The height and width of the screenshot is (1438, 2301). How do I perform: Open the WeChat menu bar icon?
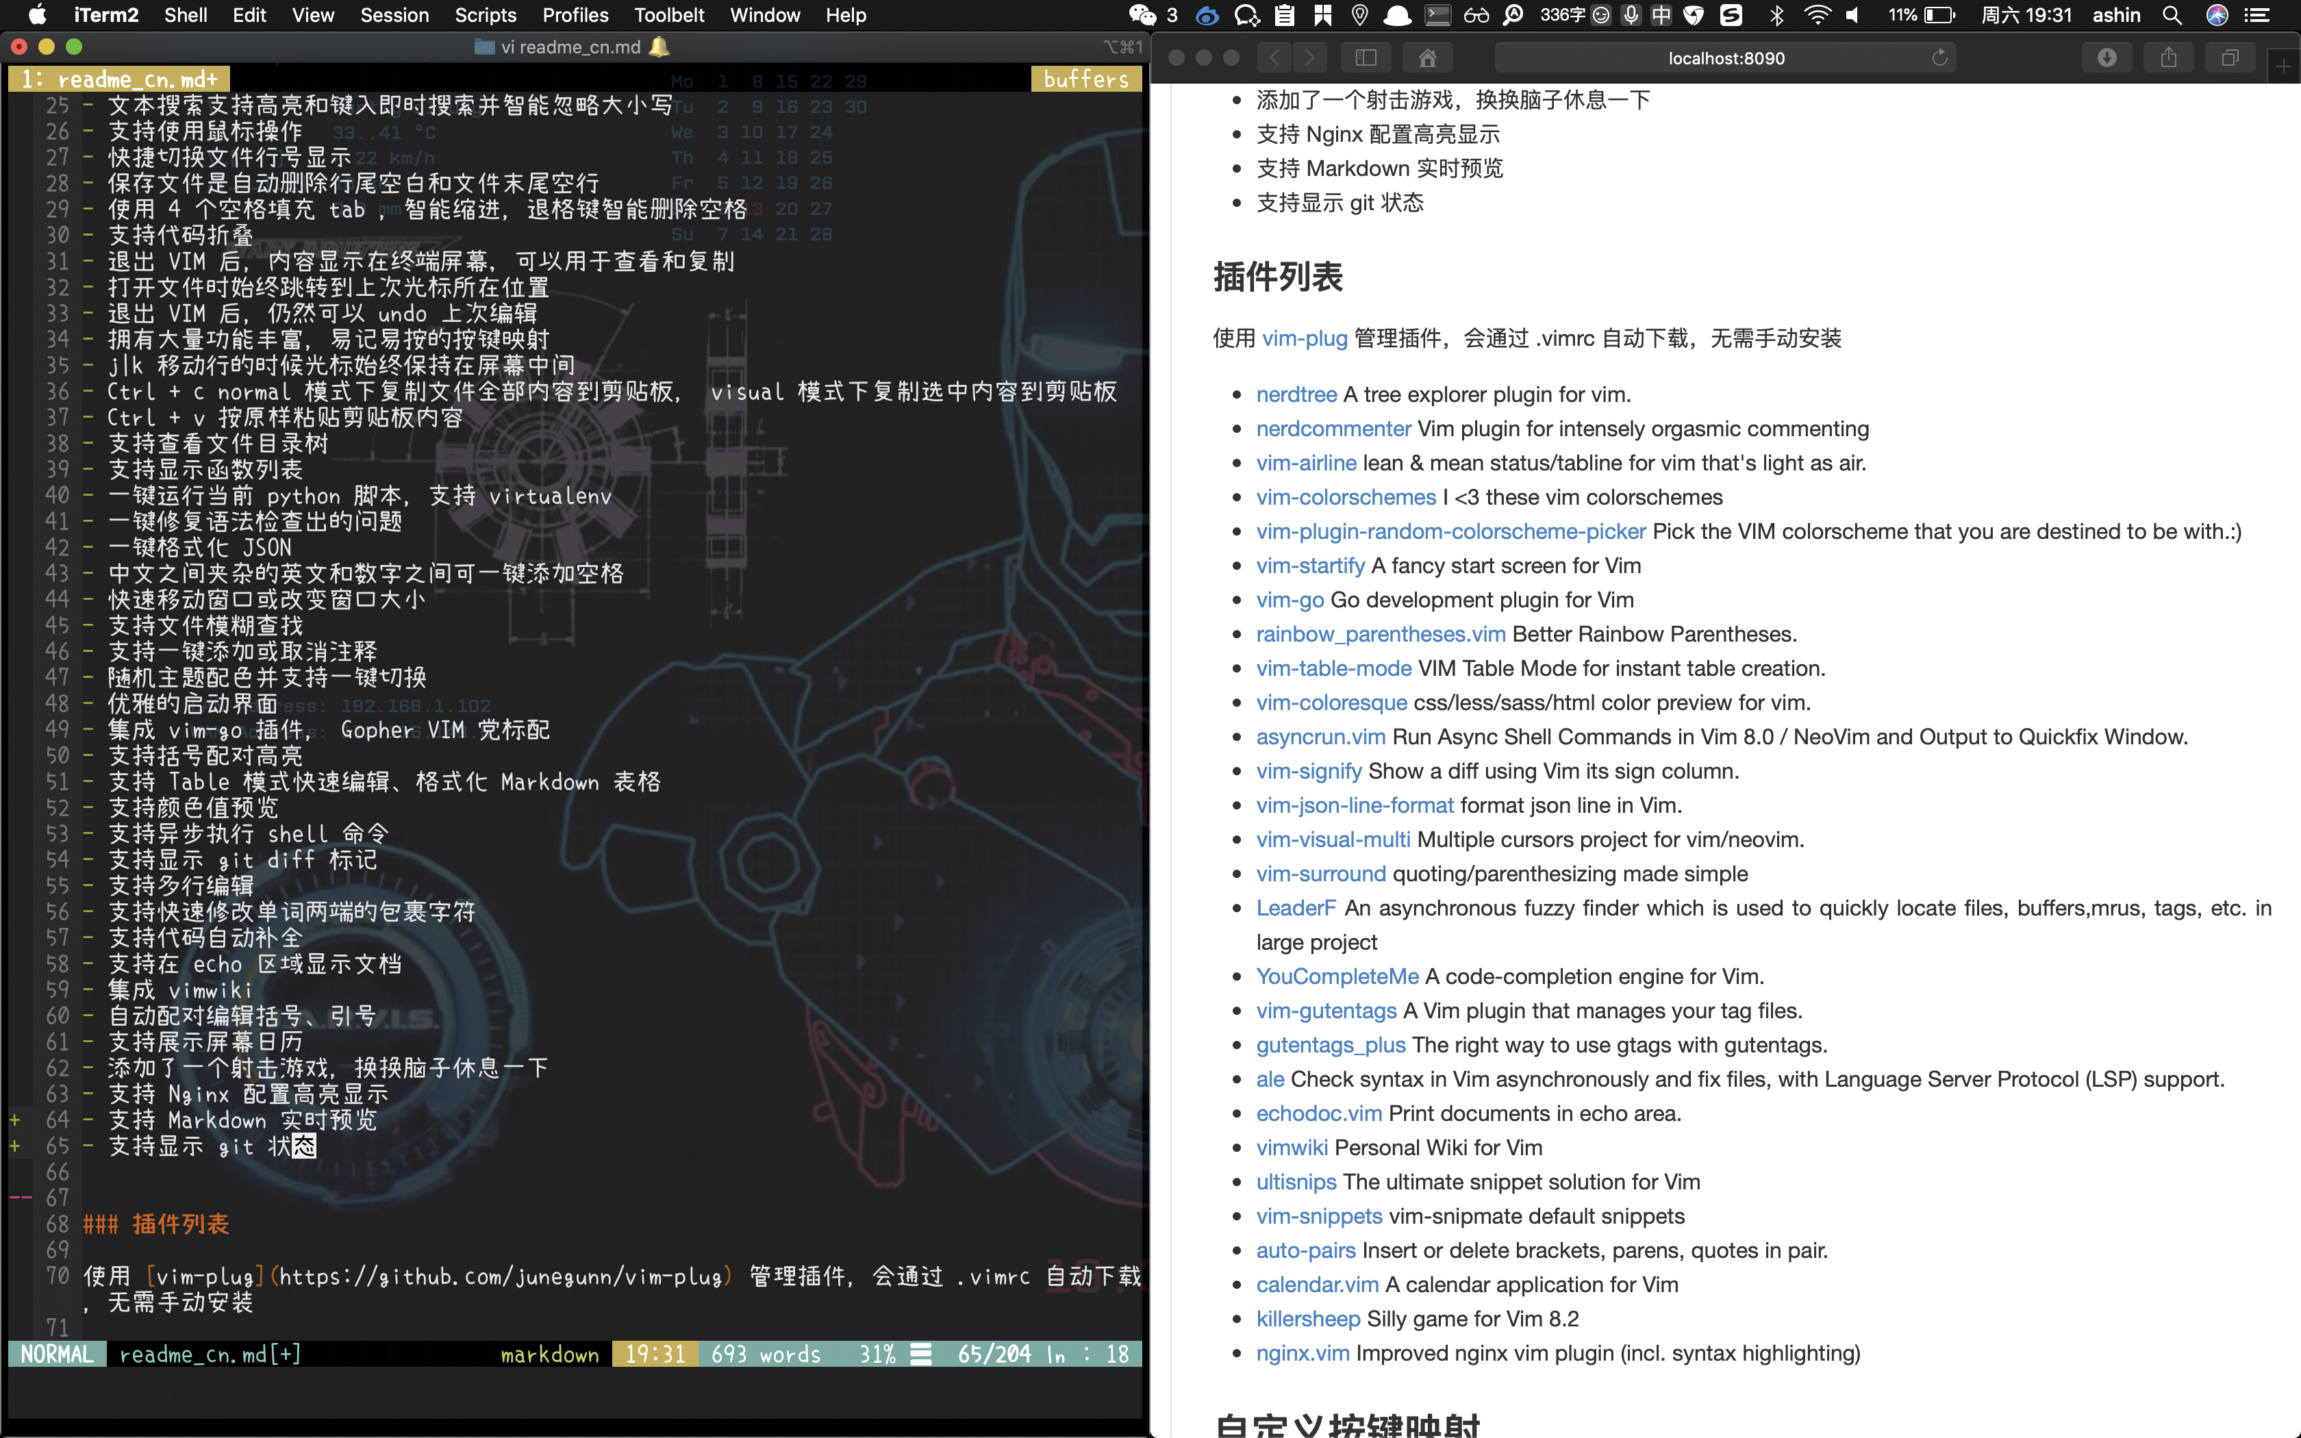coord(1142,15)
